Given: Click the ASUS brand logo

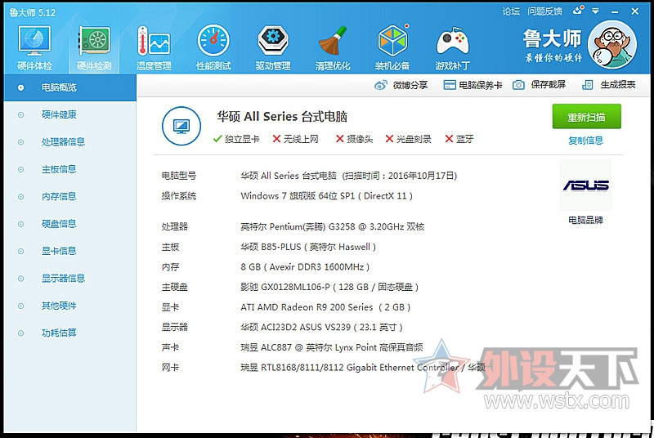Looking at the screenshot, I should pos(585,185).
